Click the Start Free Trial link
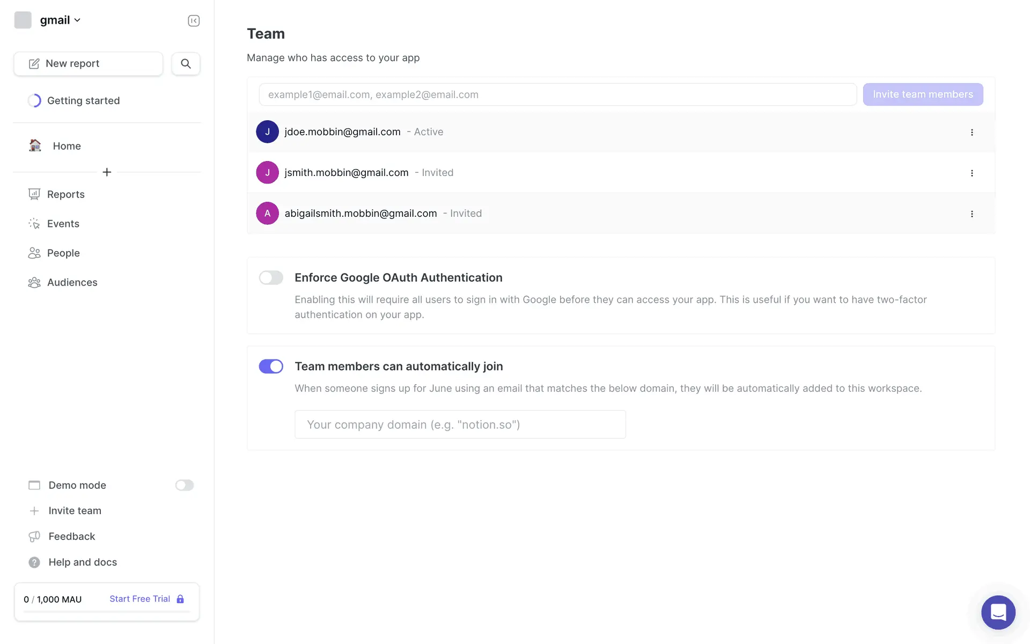The width and height of the screenshot is (1030, 644). pos(139,599)
